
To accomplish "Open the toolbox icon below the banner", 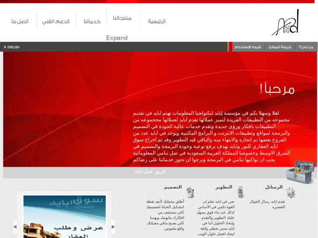I will [x=301, y=172].
